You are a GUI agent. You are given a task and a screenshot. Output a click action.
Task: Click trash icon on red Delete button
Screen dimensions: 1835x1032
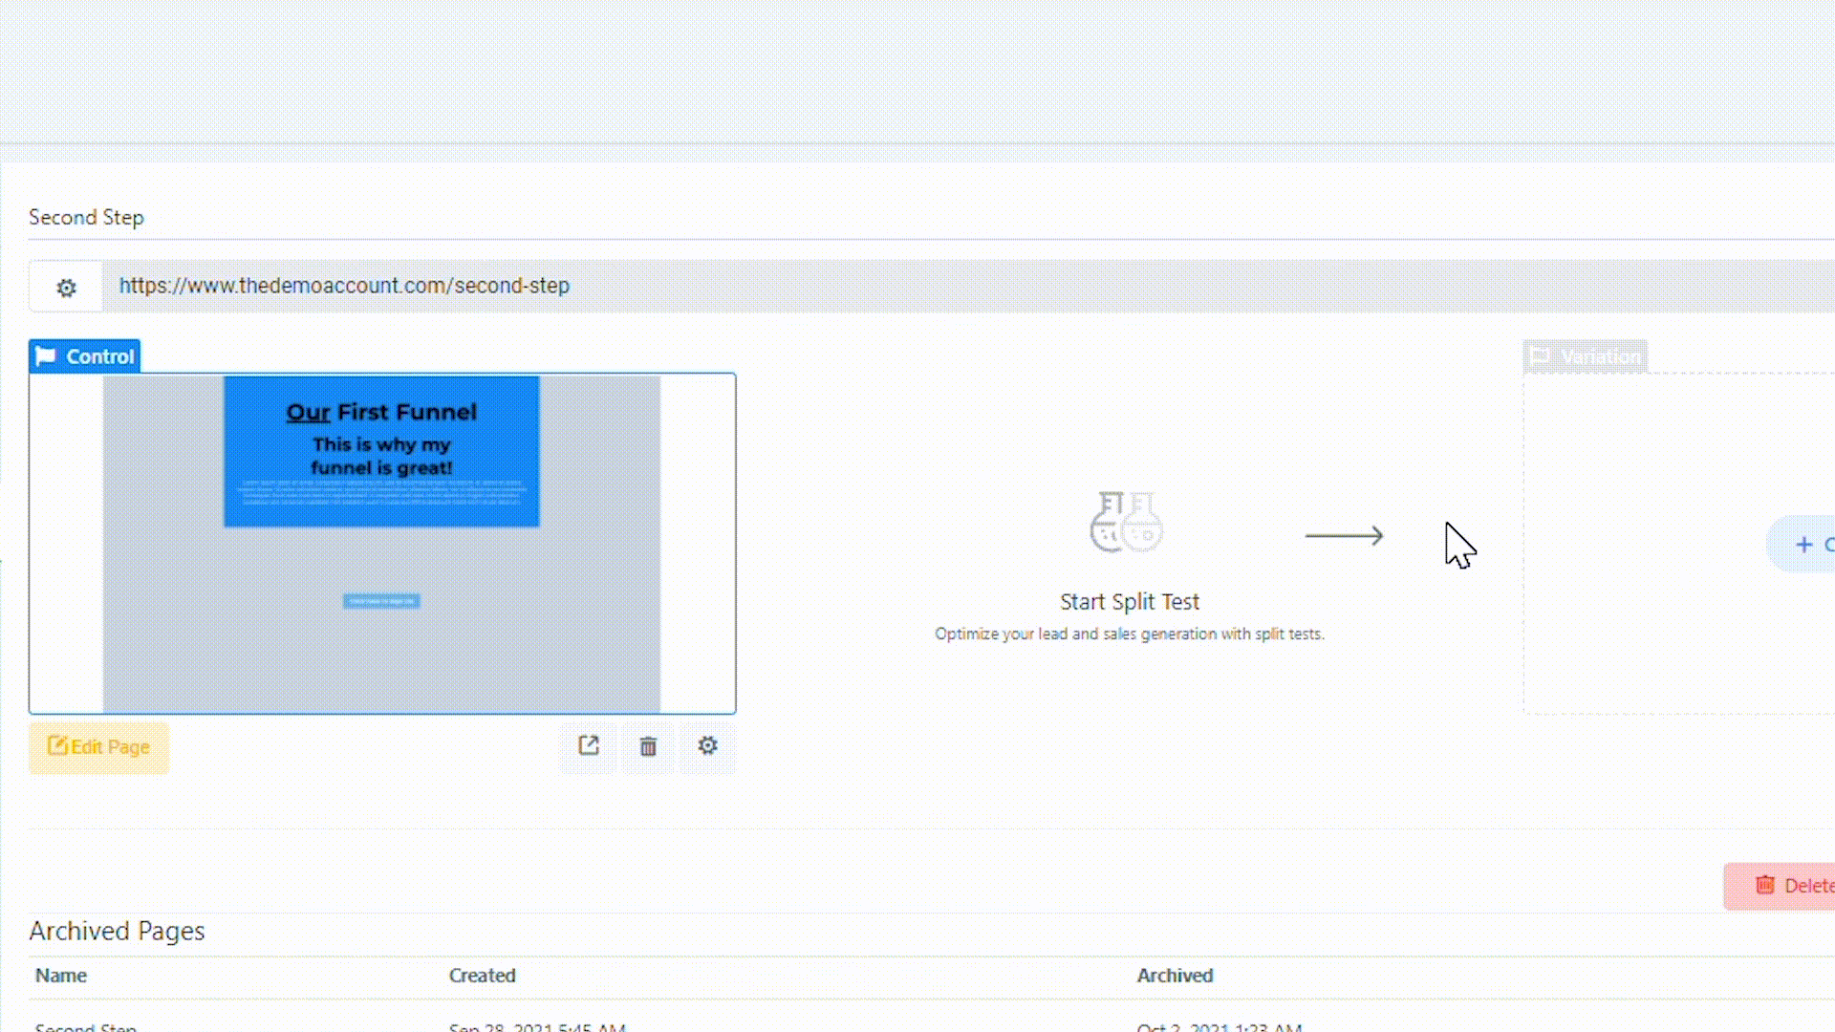pos(1764,886)
